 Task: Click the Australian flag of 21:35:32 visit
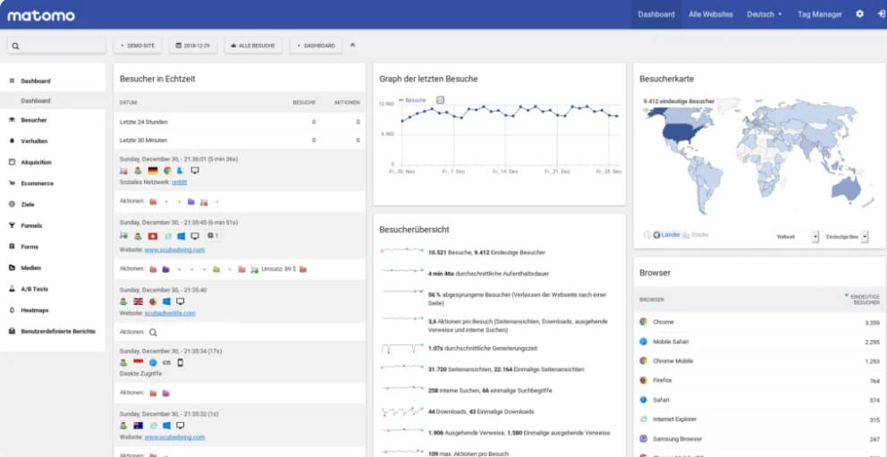[138, 426]
